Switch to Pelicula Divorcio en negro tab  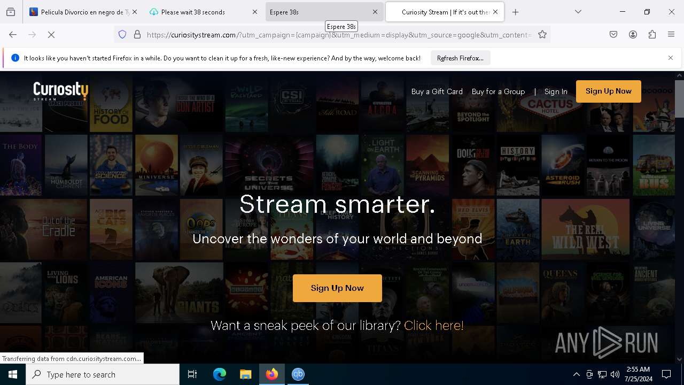tap(84, 12)
